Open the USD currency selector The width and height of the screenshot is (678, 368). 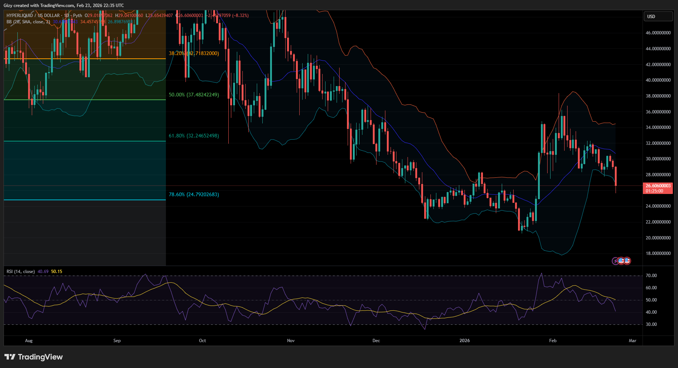pos(658,16)
